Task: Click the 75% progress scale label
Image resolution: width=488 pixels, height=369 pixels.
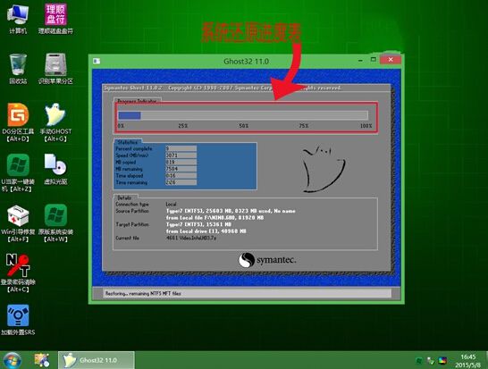Action: (x=304, y=126)
